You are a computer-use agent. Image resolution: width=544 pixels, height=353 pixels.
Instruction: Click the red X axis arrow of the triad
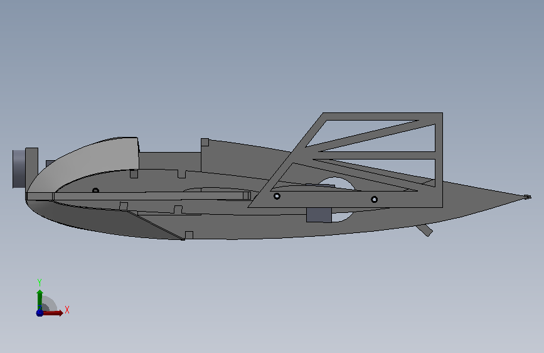coord(53,313)
